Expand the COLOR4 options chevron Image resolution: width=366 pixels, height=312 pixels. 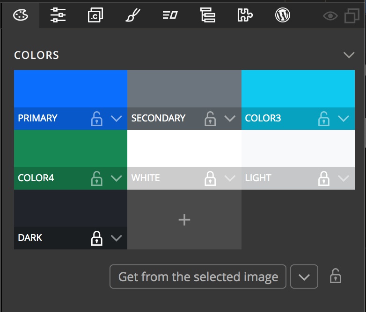(x=116, y=178)
